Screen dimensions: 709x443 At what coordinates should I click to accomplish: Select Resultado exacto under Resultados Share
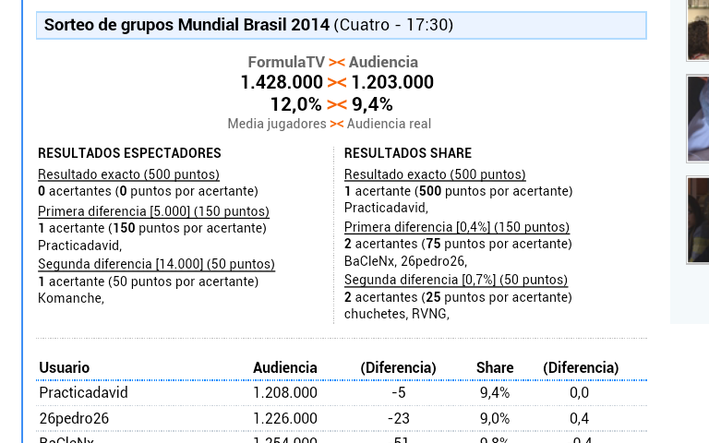(x=435, y=174)
